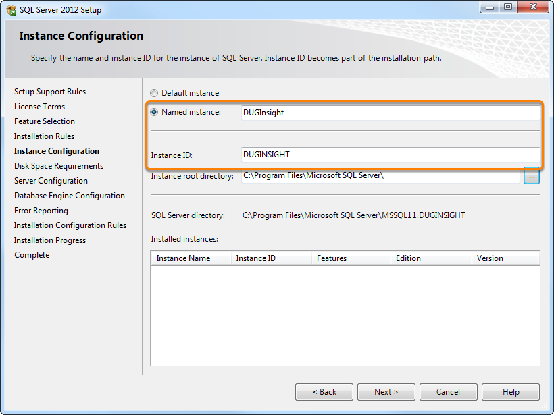Click the SQL Server directory path text
Screen dimensions: 554x415
353,215
